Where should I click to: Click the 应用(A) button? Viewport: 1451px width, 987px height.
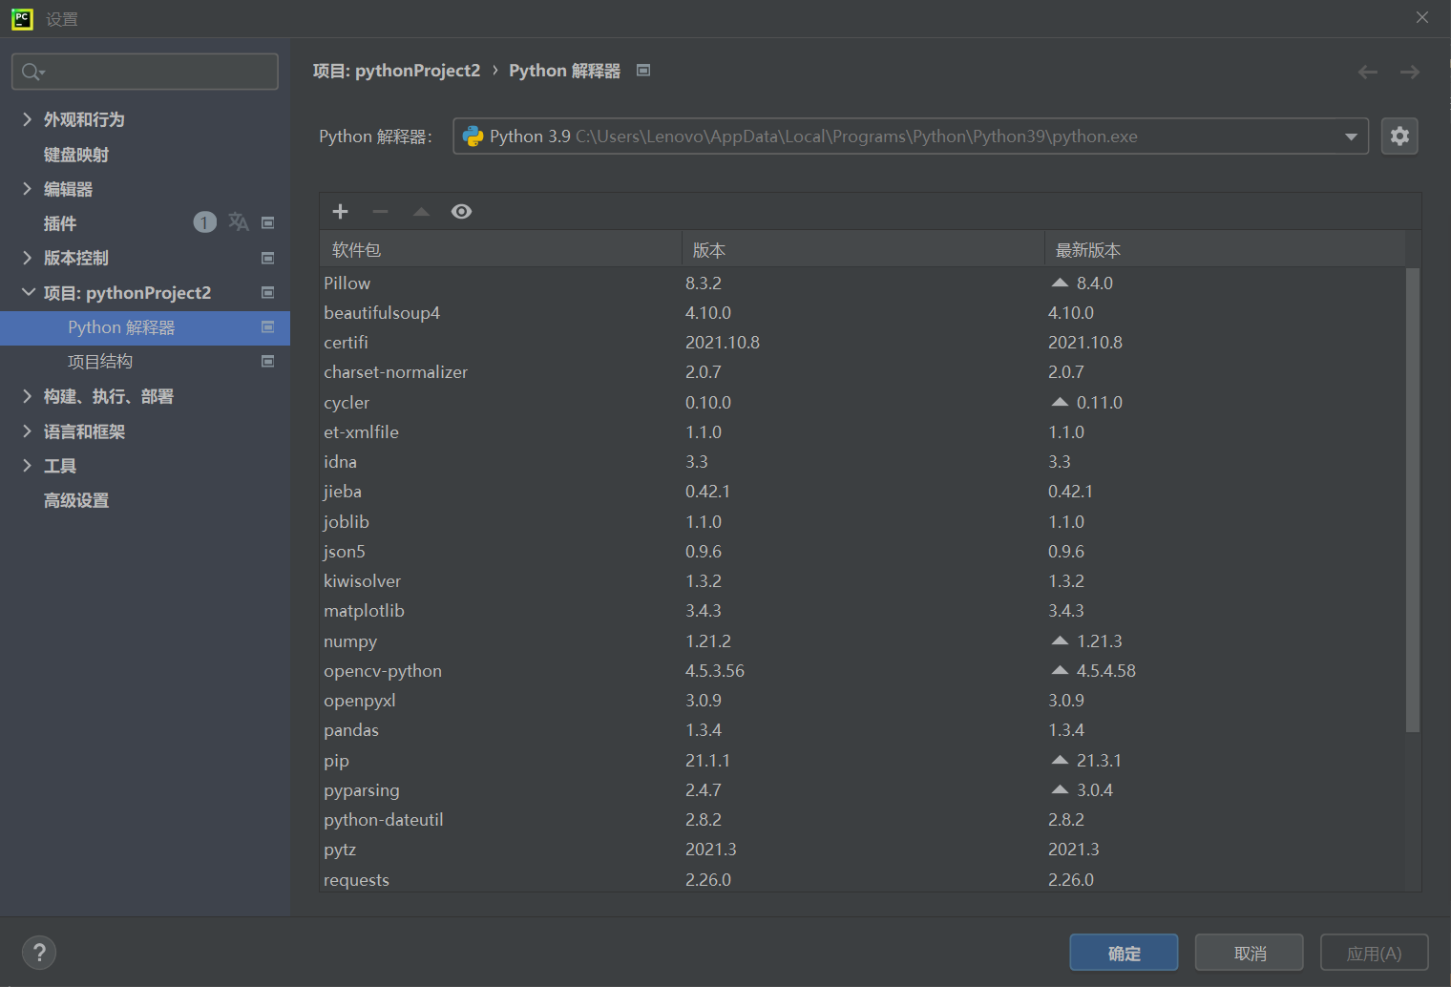(1375, 953)
